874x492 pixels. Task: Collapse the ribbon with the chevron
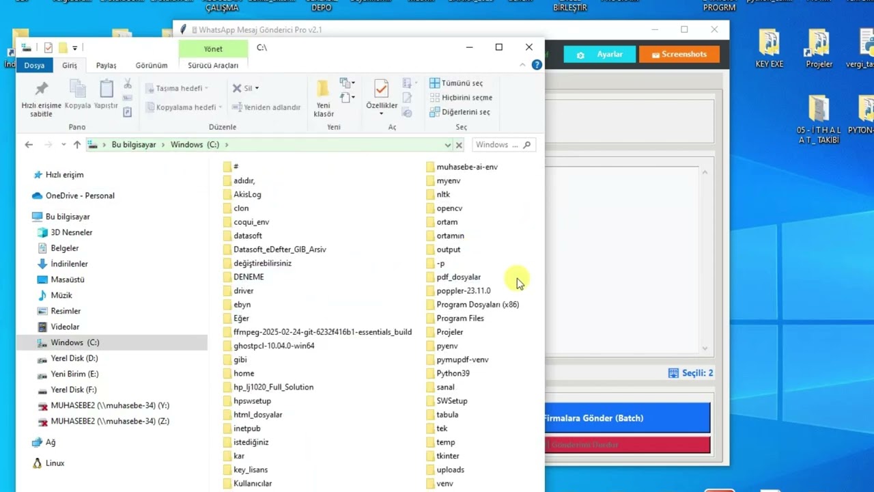point(523,65)
